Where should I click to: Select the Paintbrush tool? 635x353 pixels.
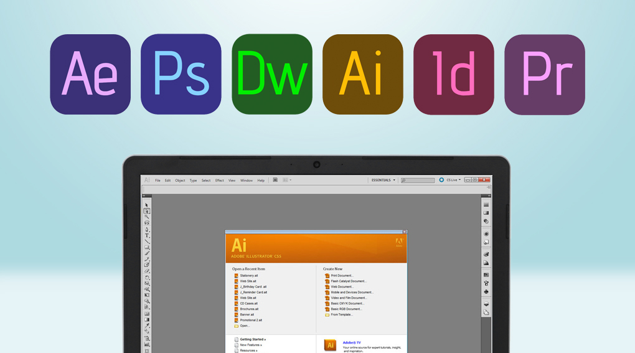(x=146, y=253)
